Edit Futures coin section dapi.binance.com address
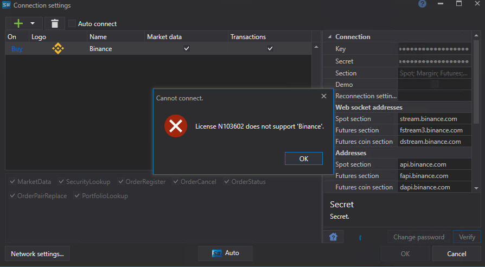485x267 pixels. point(434,187)
